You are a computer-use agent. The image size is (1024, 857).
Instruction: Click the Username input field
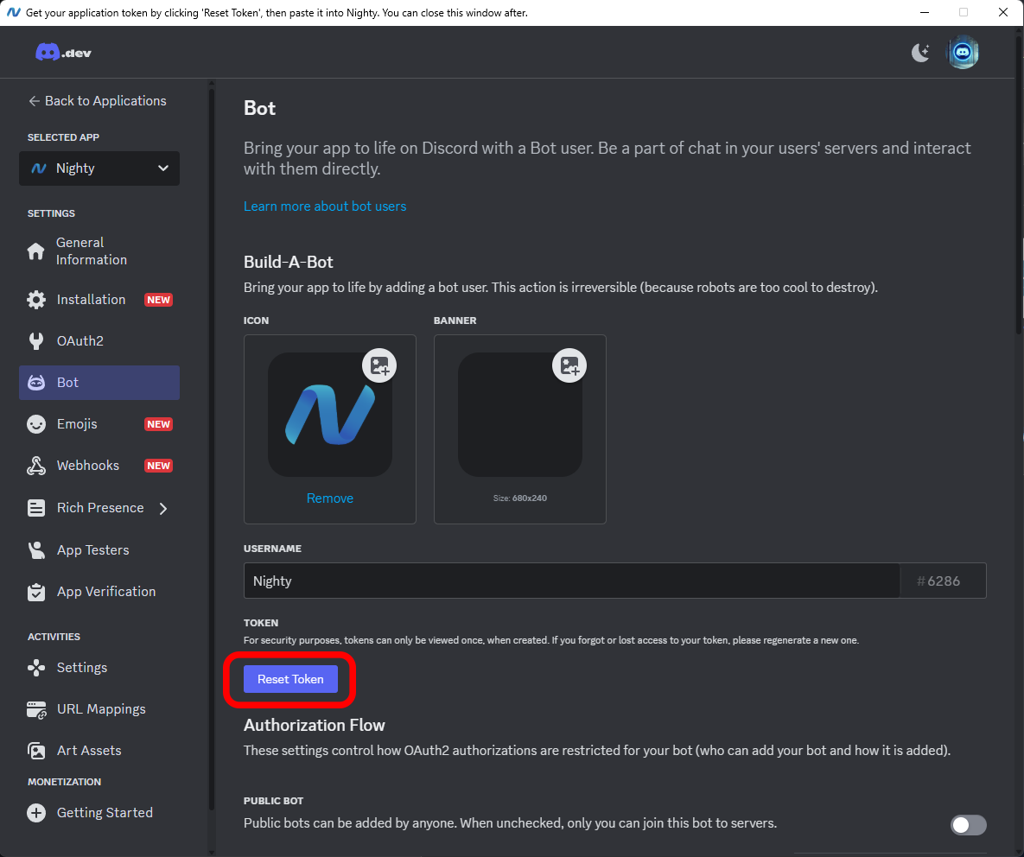(x=570, y=581)
